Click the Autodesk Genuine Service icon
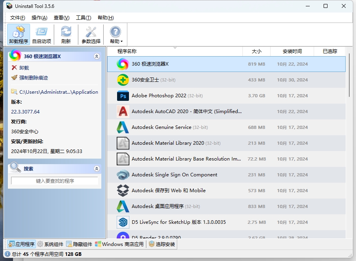The height and width of the screenshot is (261, 356). click(123, 127)
